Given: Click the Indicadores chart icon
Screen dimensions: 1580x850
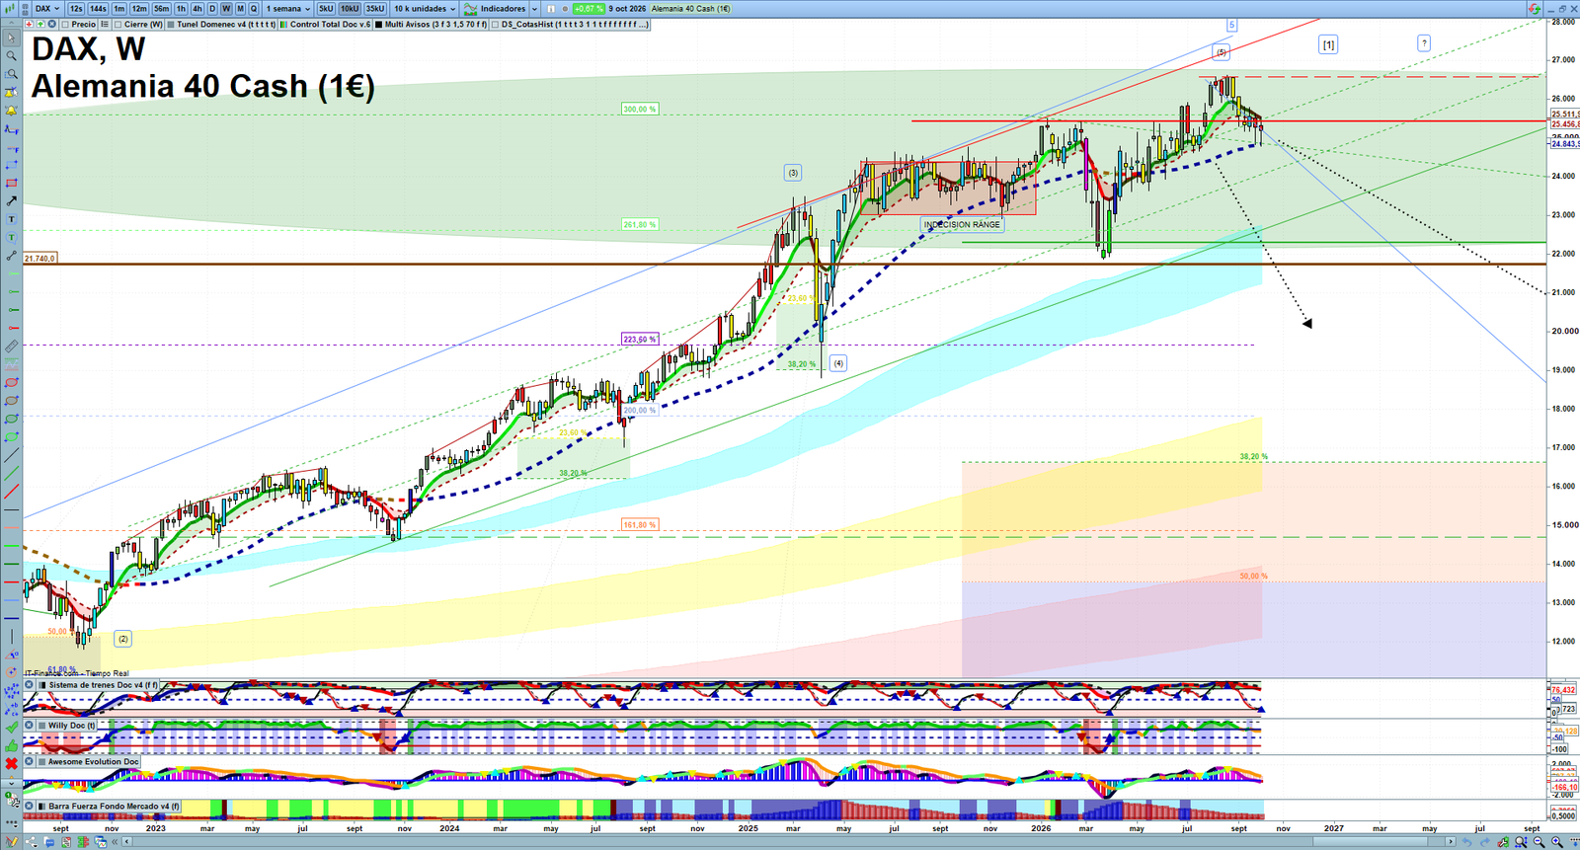Looking at the screenshot, I should 470,9.
